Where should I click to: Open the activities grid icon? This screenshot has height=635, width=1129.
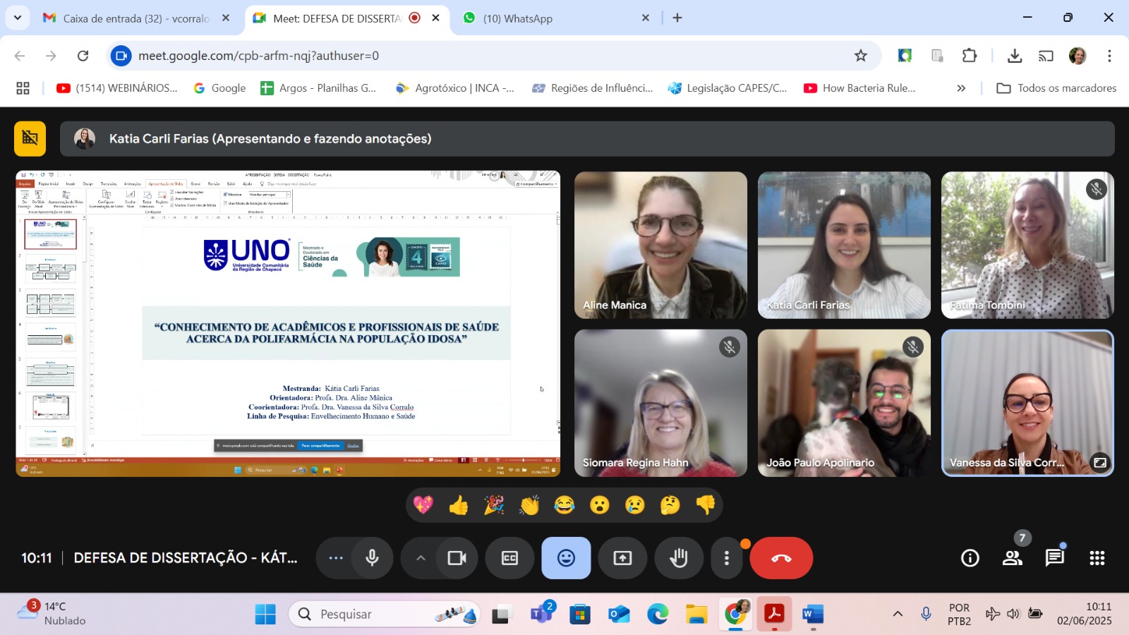coord(1097,558)
